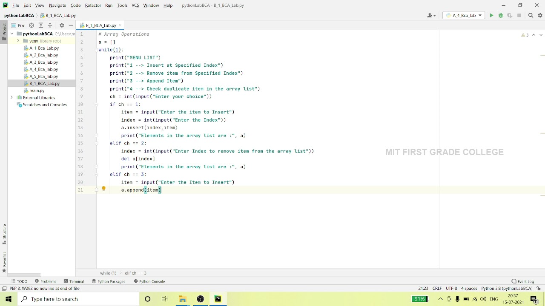Click the intention lightbulb on line 21
This screenshot has width=545, height=306.
[103, 189]
